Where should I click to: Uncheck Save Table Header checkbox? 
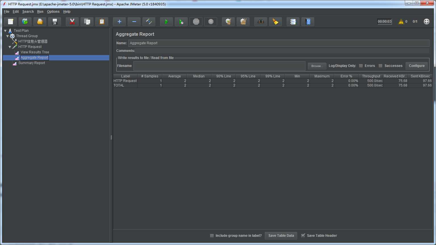[303, 236]
